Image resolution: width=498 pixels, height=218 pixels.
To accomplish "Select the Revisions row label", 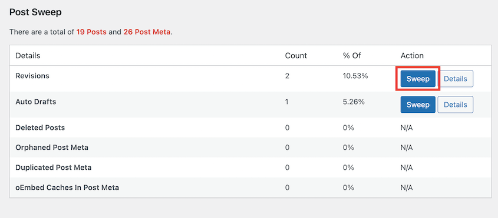I will coord(32,76).
